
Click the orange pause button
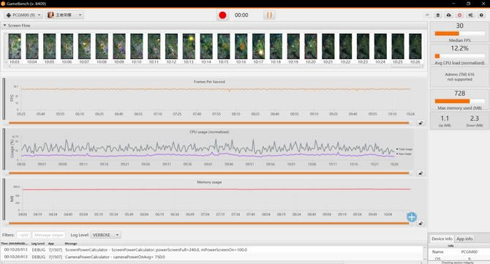coord(269,15)
